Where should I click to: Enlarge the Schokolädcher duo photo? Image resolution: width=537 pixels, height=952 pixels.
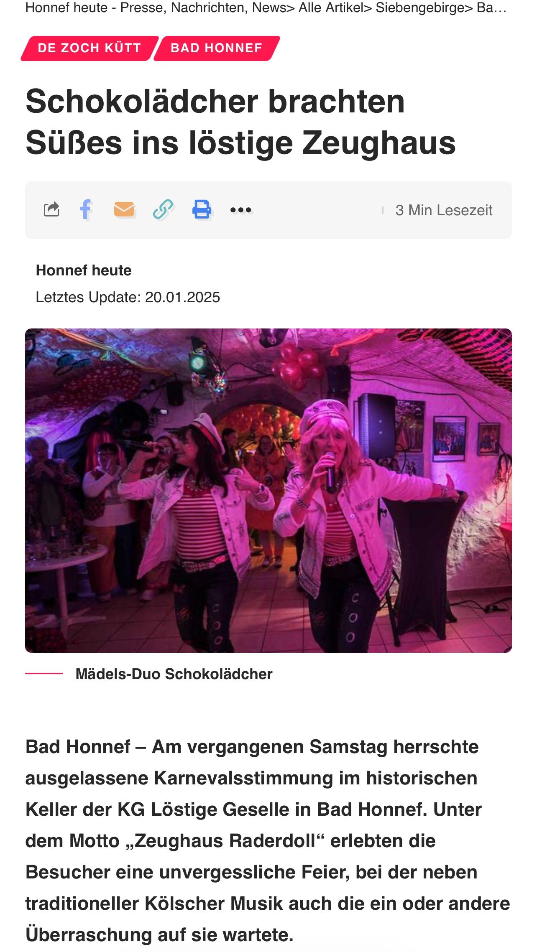268,490
